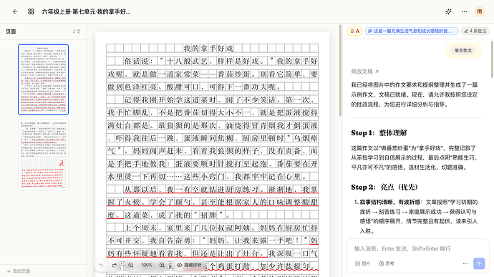Expand the 修改文稿 link arrow
Viewport: 494px width, 277px height.
377,72
